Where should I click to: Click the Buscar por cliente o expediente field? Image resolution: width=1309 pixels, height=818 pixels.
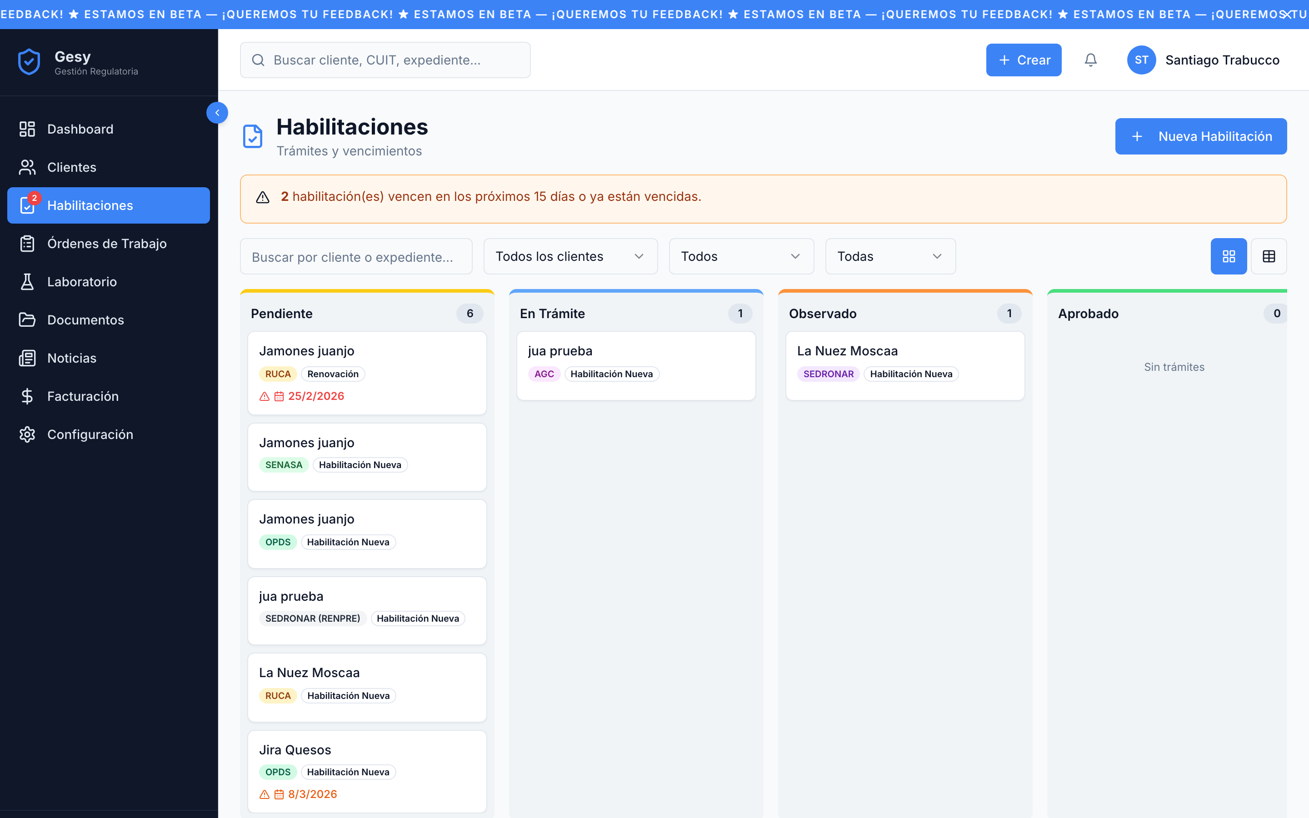pos(355,256)
